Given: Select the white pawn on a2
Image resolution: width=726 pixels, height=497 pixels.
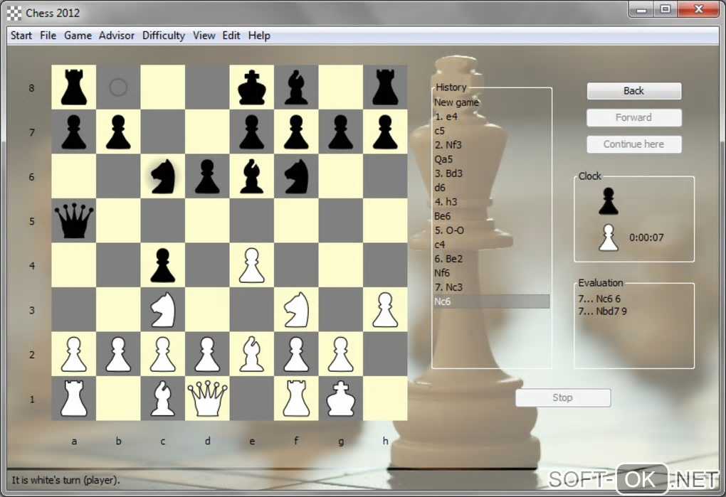Looking at the screenshot, I should (x=73, y=353).
